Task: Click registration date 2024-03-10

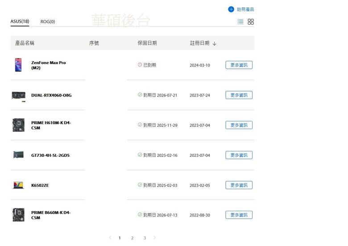Action: (200, 65)
